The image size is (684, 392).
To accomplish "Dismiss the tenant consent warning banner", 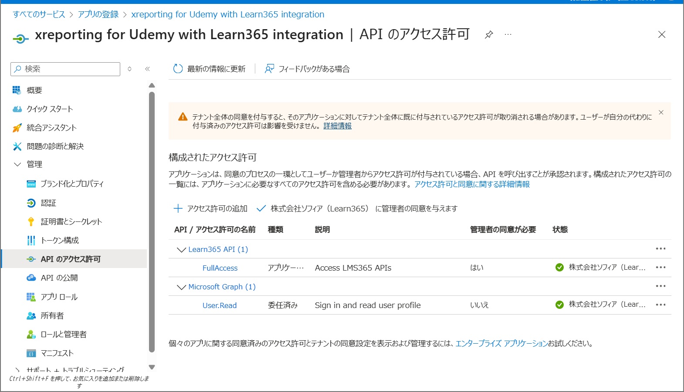I will click(661, 112).
